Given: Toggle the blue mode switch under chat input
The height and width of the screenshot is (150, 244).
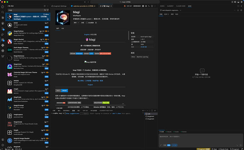Looking at the screenshot, I should [x=169, y=145].
